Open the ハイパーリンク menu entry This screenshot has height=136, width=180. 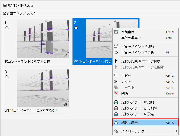[145, 131]
